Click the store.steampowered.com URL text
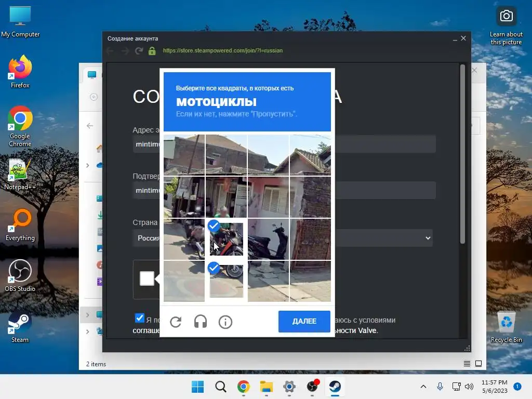532x399 pixels. point(222,50)
